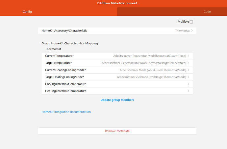Image resolution: width=227 pixels, height=149 pixels.
Task: Click the Edit Item Metadata: homekit title
Action: [117, 3]
